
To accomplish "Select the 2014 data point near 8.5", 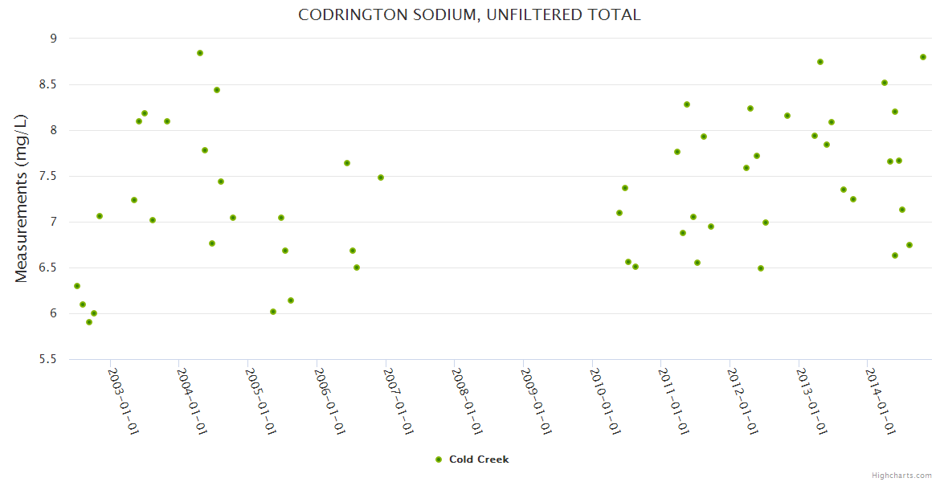I will click(885, 83).
